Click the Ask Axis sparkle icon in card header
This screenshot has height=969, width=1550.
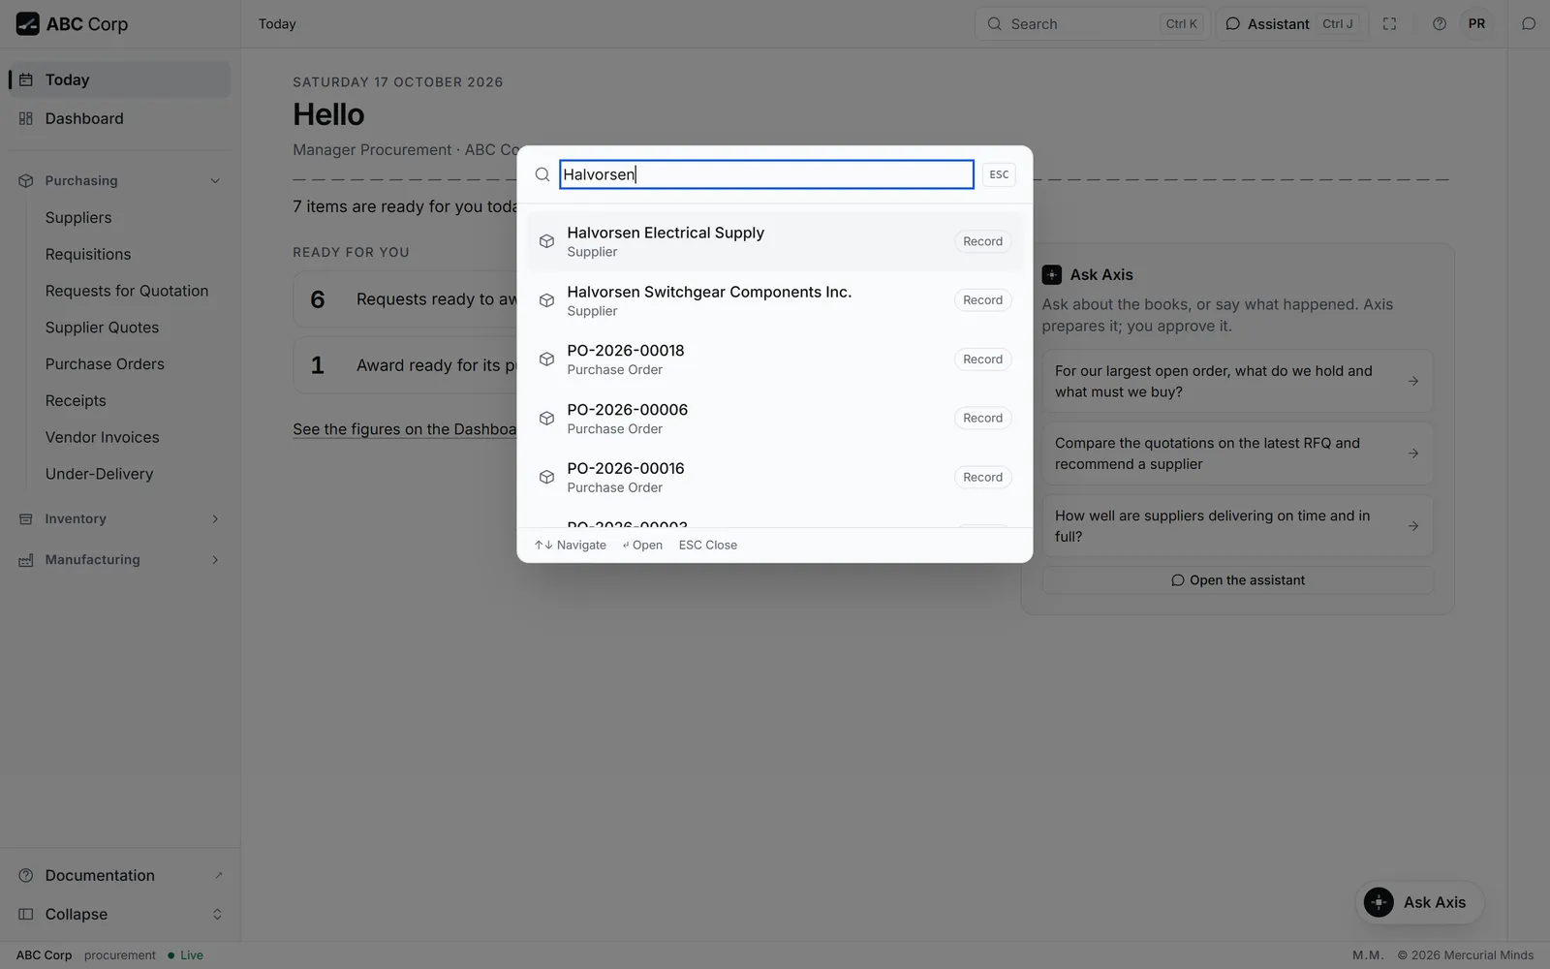1052,275
